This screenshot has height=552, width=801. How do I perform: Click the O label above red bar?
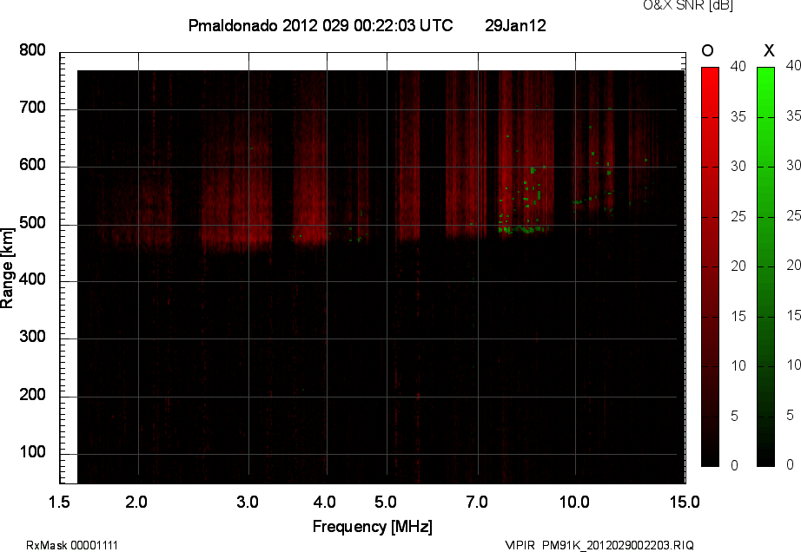coord(707,50)
